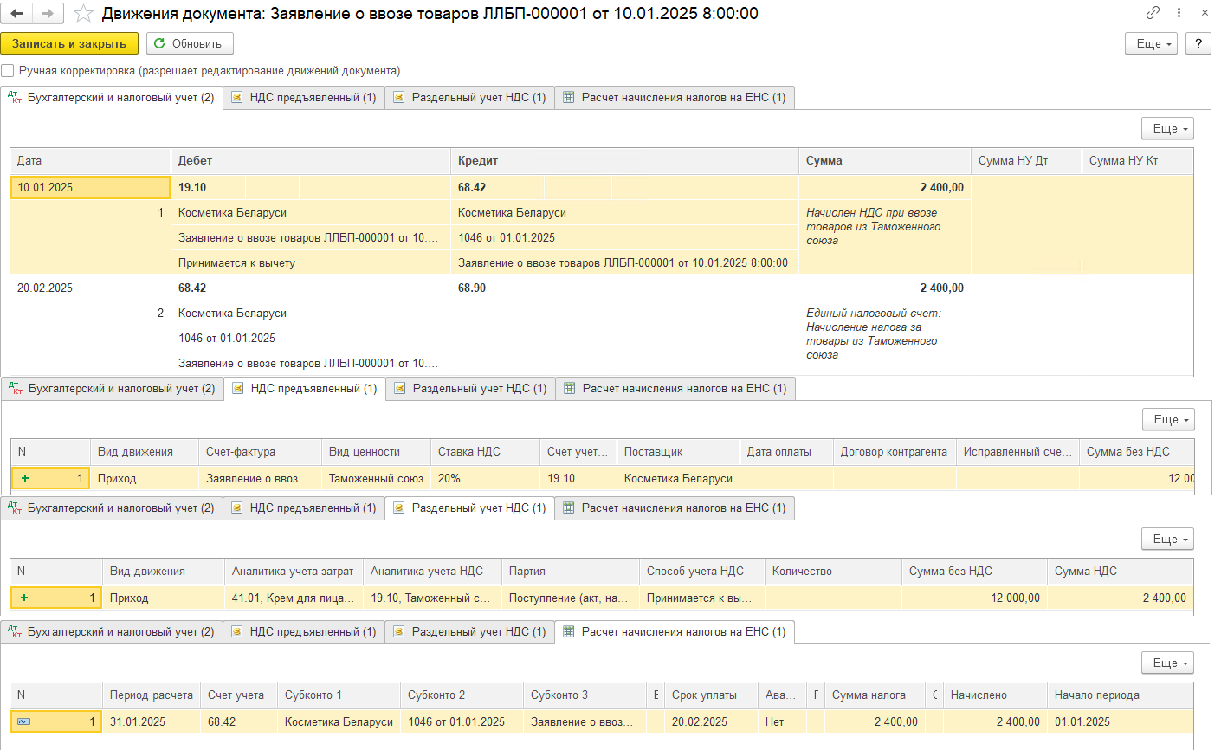Click the Дебет column header
The width and height of the screenshot is (1221, 750).
tap(311, 161)
